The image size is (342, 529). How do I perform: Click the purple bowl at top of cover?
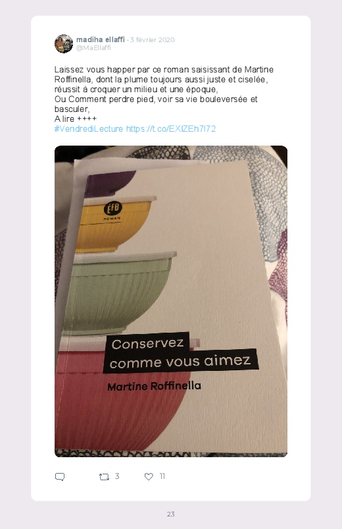(x=110, y=182)
